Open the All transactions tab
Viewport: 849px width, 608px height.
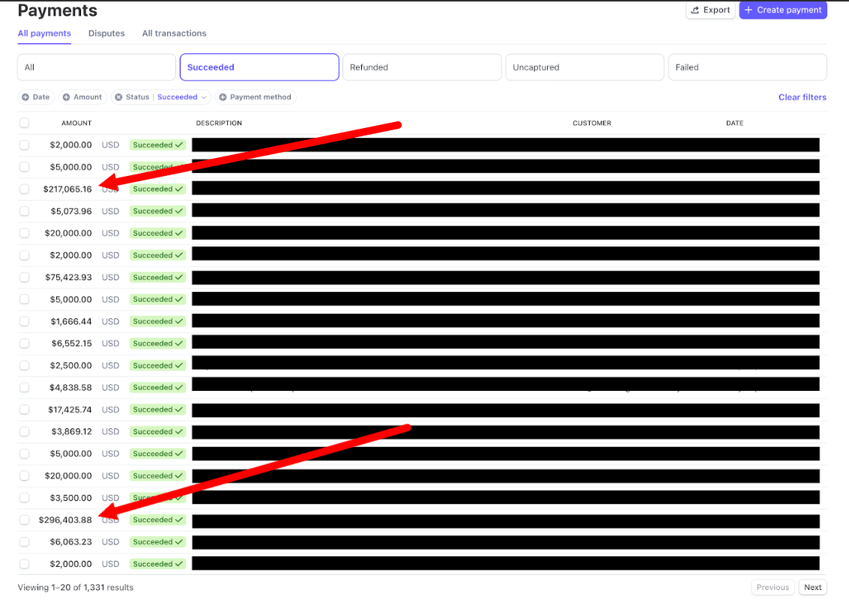175,34
